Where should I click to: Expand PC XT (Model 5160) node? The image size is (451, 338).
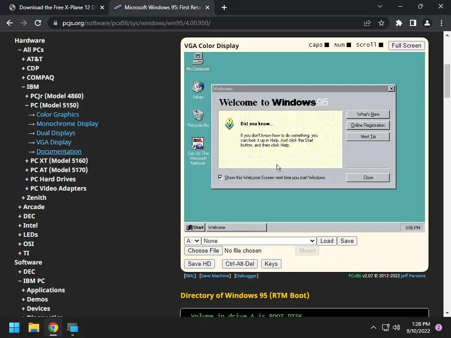(x=56, y=160)
